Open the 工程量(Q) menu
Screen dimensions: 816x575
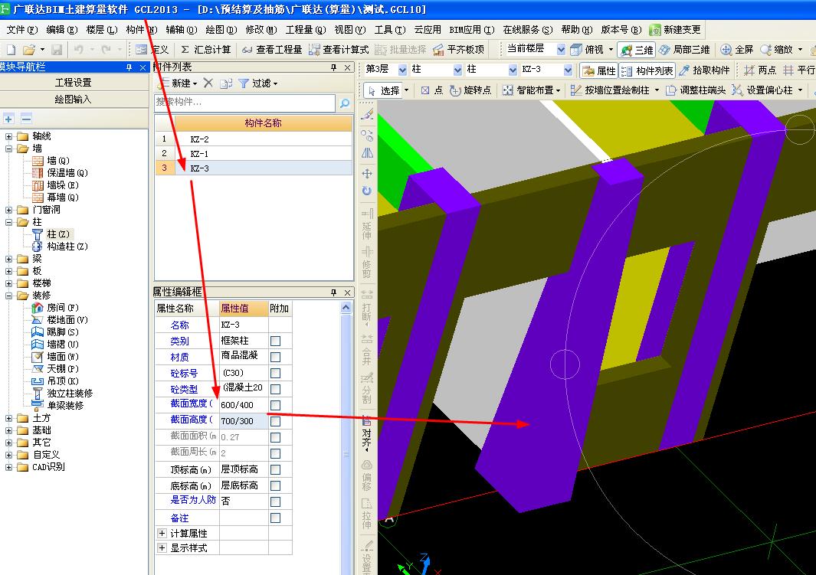pyautogui.click(x=306, y=30)
